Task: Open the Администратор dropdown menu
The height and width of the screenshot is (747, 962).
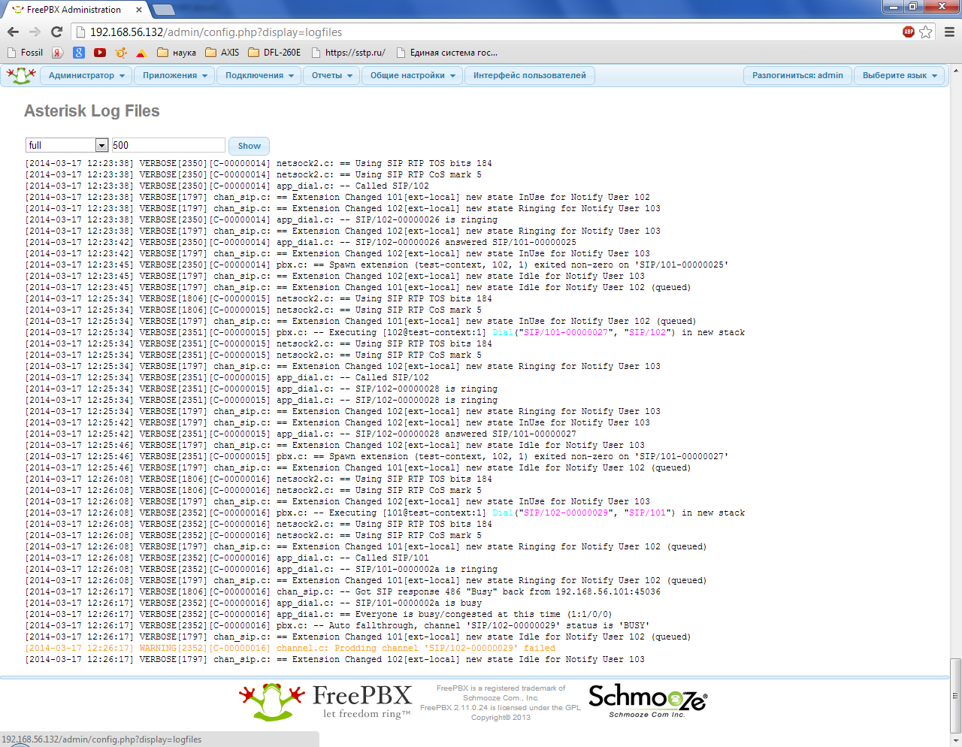Action: click(86, 75)
